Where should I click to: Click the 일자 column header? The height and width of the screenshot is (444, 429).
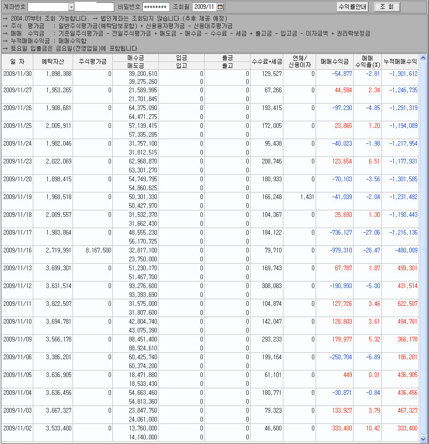pos(17,61)
